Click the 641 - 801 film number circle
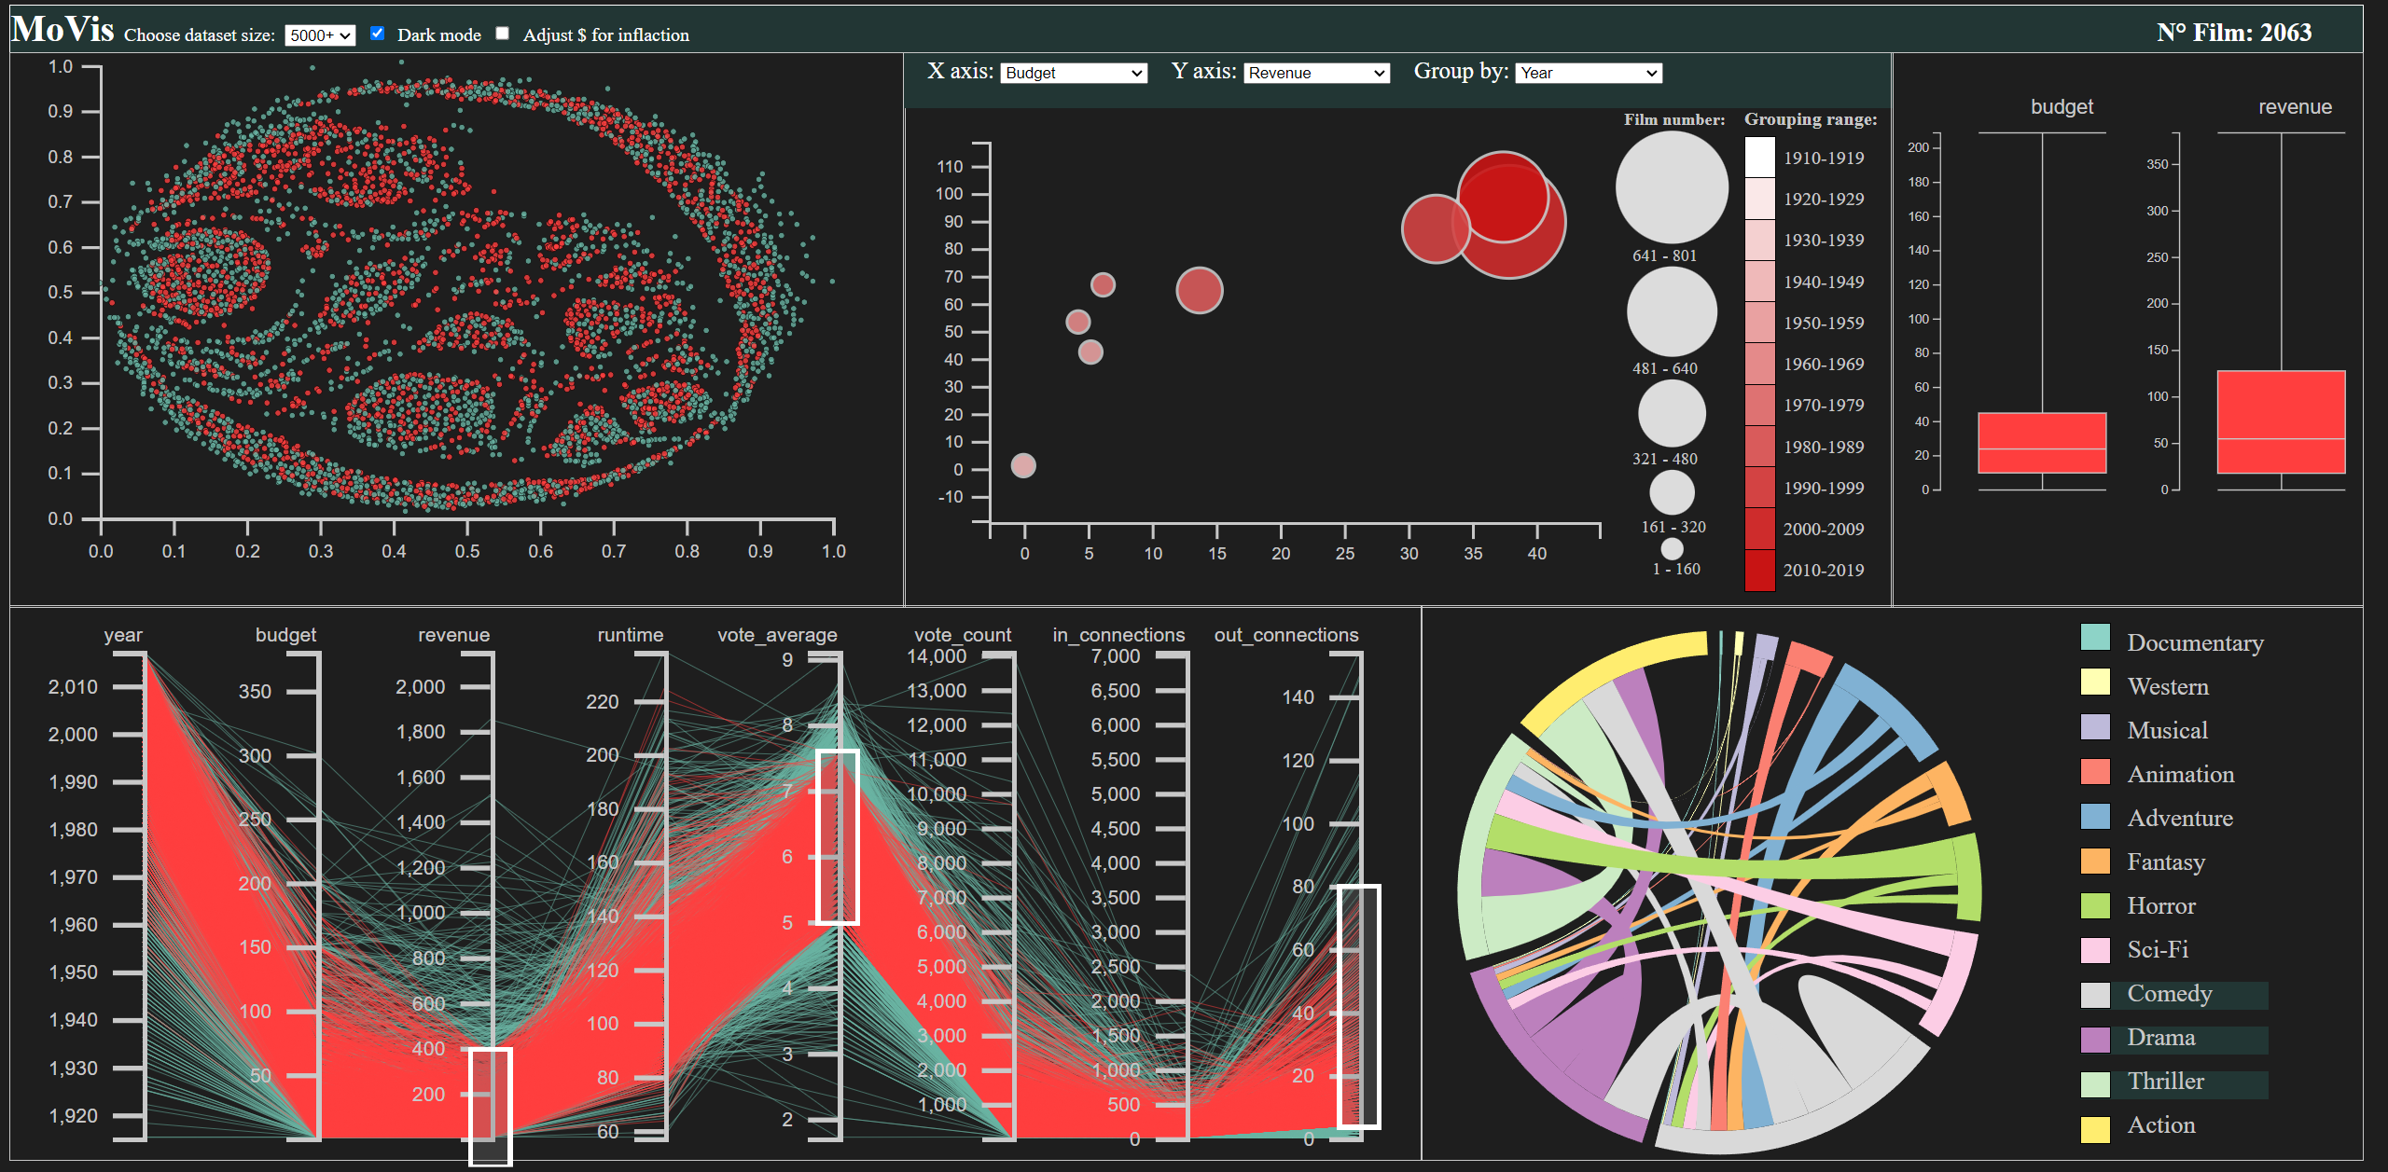 [1672, 186]
